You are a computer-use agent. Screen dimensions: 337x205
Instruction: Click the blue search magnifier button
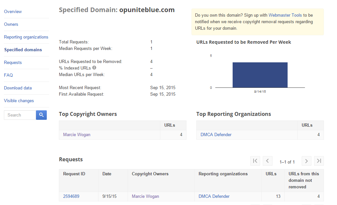pos(41,115)
